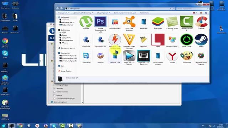
Task: Open the uTorrent shortcut in Программы folder
Action: 86,22
